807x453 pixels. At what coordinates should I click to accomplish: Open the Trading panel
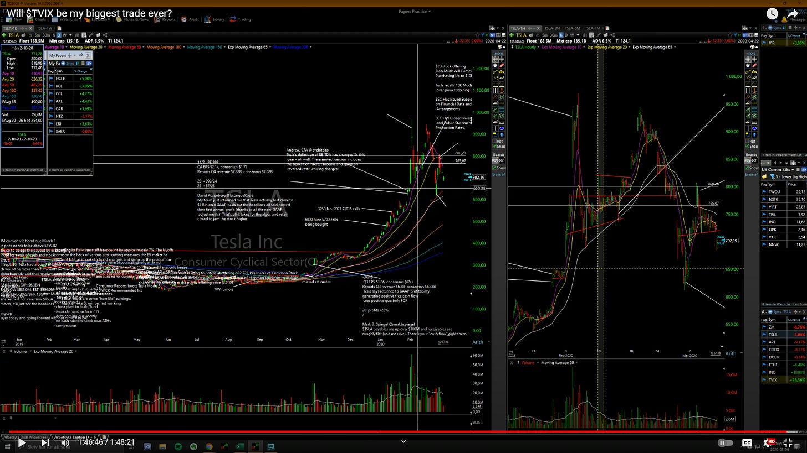pos(241,19)
